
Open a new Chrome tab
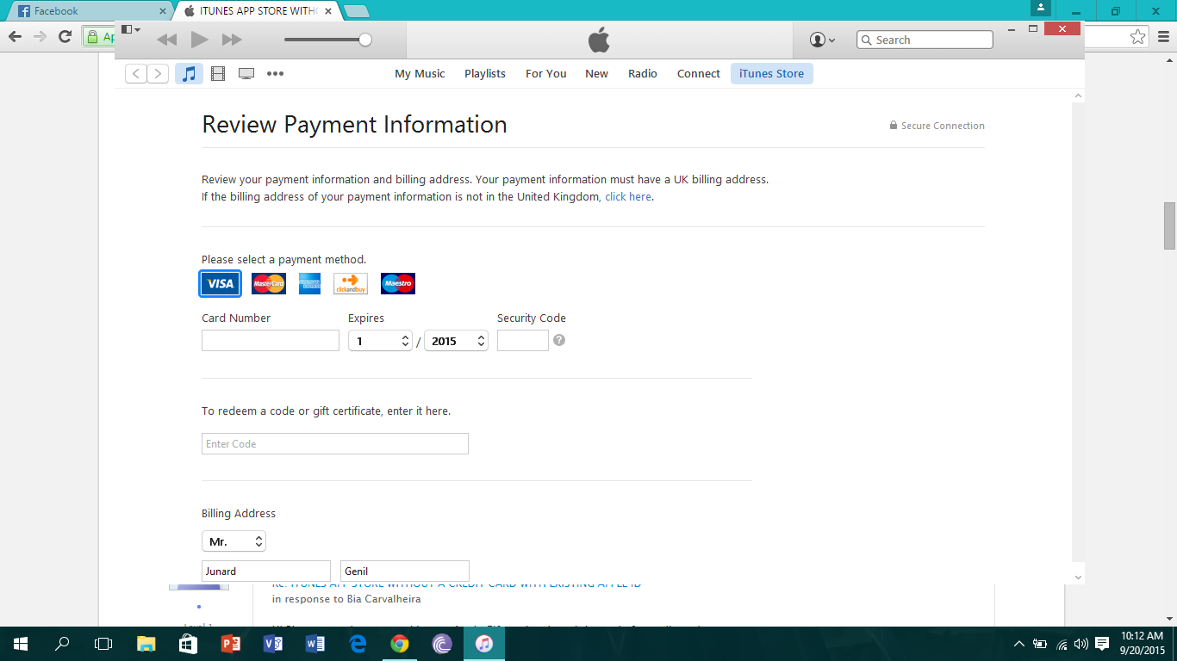tap(356, 11)
